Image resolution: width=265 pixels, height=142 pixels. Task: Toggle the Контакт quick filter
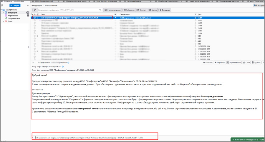142,10
